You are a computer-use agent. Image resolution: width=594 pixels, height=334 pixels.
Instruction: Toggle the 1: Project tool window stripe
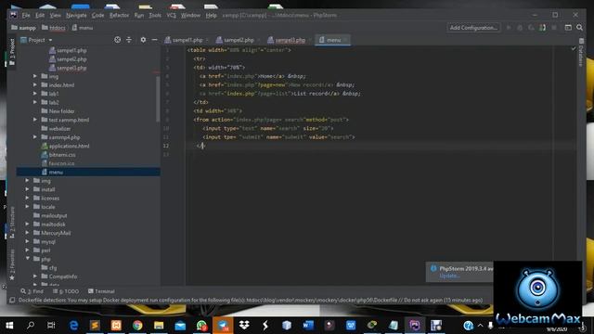coord(12,52)
